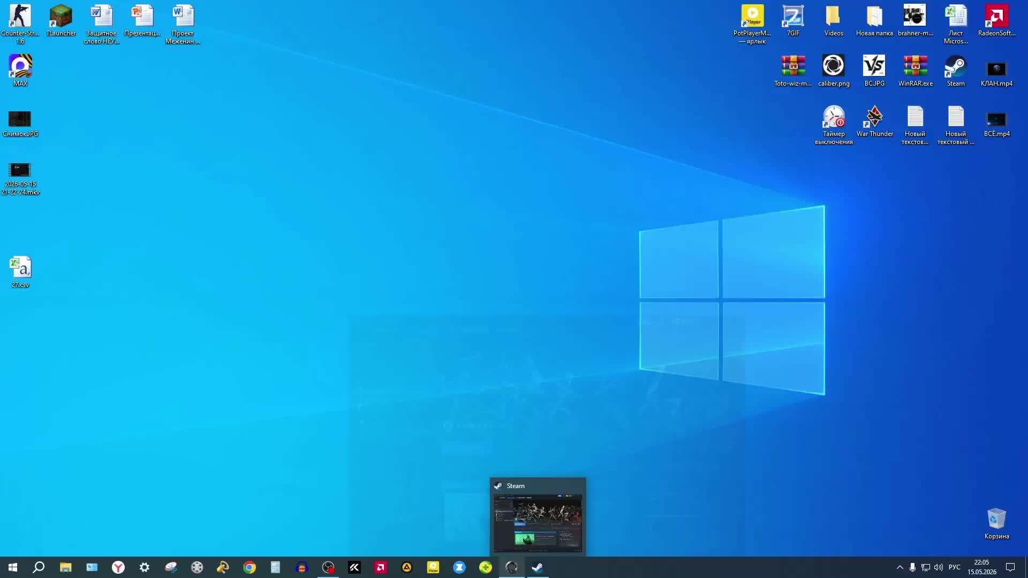The width and height of the screenshot is (1028, 578).
Task: Select the Steam desktop shortcut
Action: pos(956,71)
